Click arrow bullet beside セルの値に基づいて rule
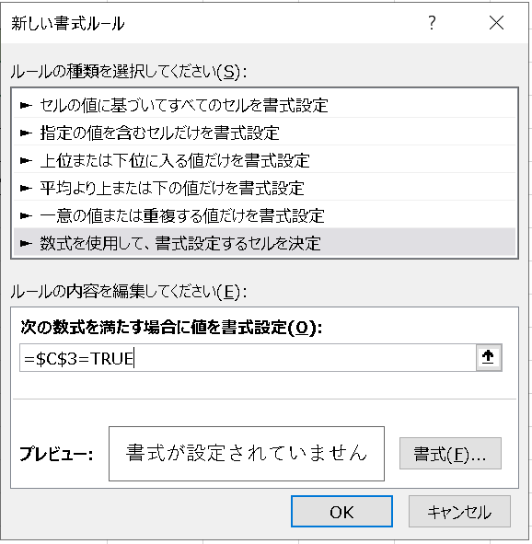The image size is (532, 544). [x=26, y=105]
